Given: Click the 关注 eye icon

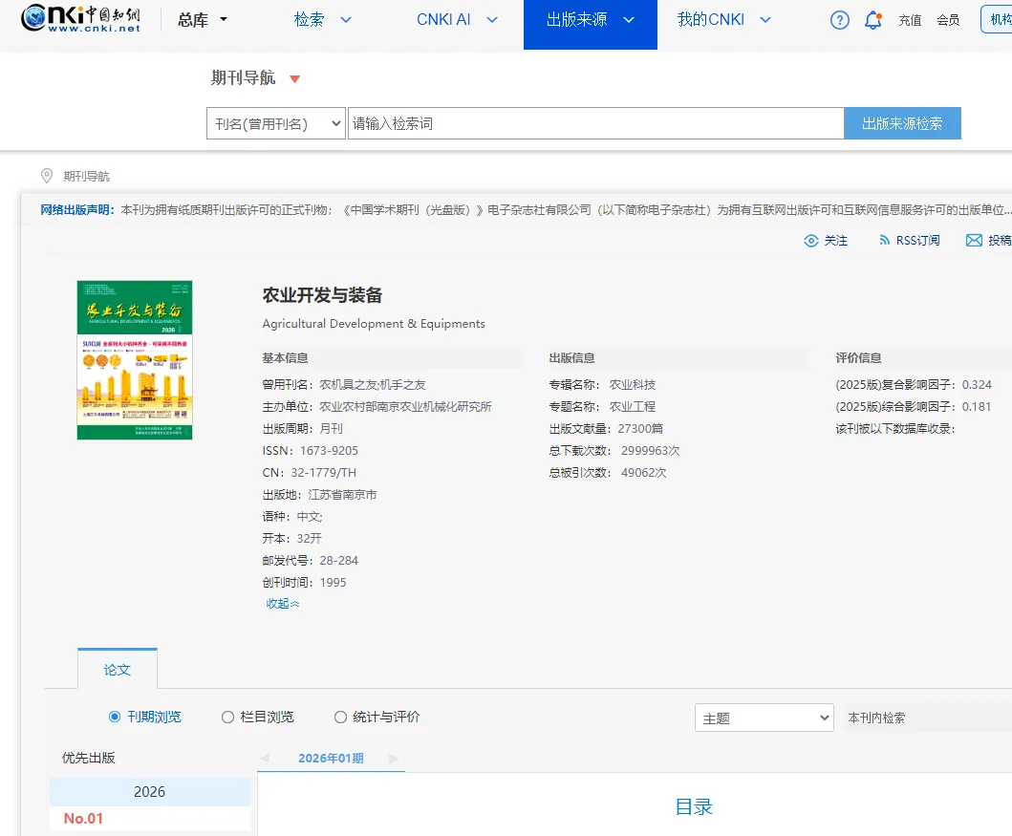Looking at the screenshot, I should click(810, 241).
